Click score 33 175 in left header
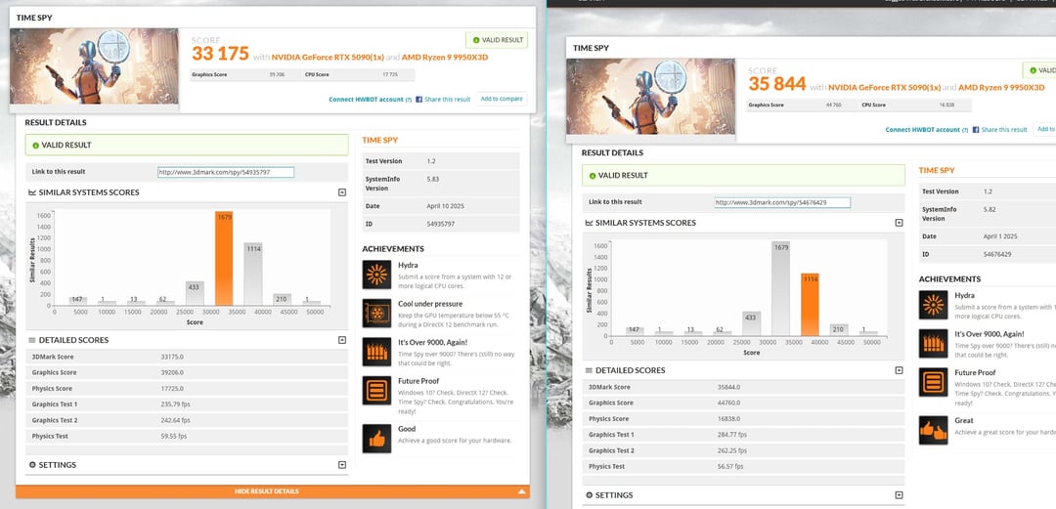The height and width of the screenshot is (509, 1056). pyautogui.click(x=220, y=53)
